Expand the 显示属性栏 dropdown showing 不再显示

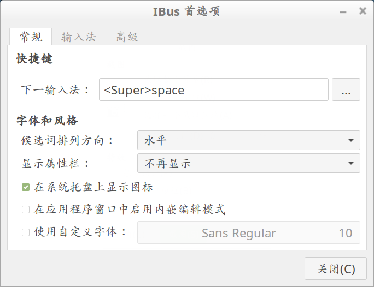pyautogui.click(x=248, y=163)
